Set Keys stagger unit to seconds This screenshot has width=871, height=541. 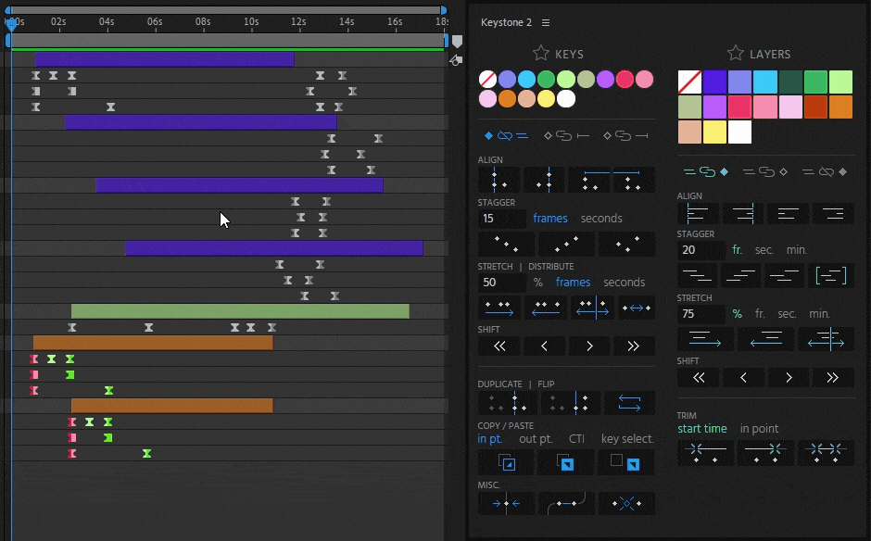point(601,219)
